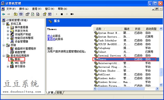Switch to the 扩展 tab
This screenshot has width=164, height=100.
point(51,93)
